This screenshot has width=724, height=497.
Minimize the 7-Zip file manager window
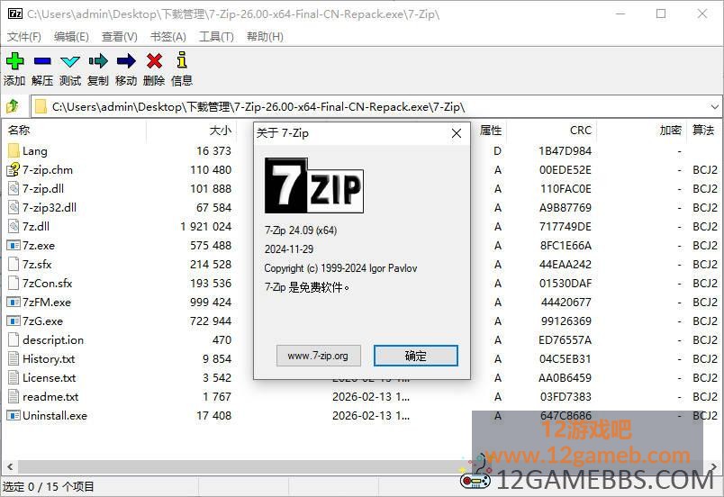[x=620, y=14]
